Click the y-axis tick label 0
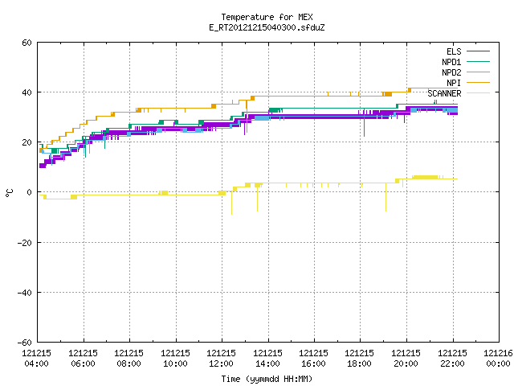The width and height of the screenshot is (514, 386). pos(29,192)
